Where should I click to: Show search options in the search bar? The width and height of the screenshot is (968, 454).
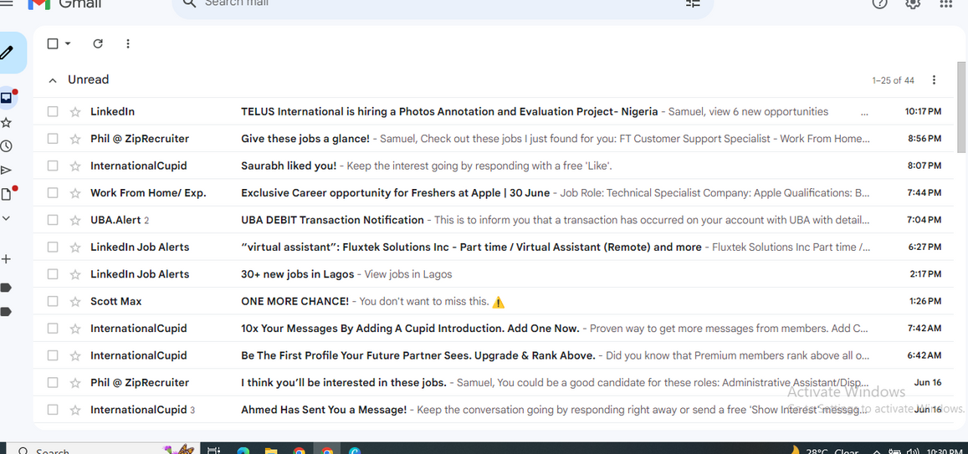click(694, 3)
